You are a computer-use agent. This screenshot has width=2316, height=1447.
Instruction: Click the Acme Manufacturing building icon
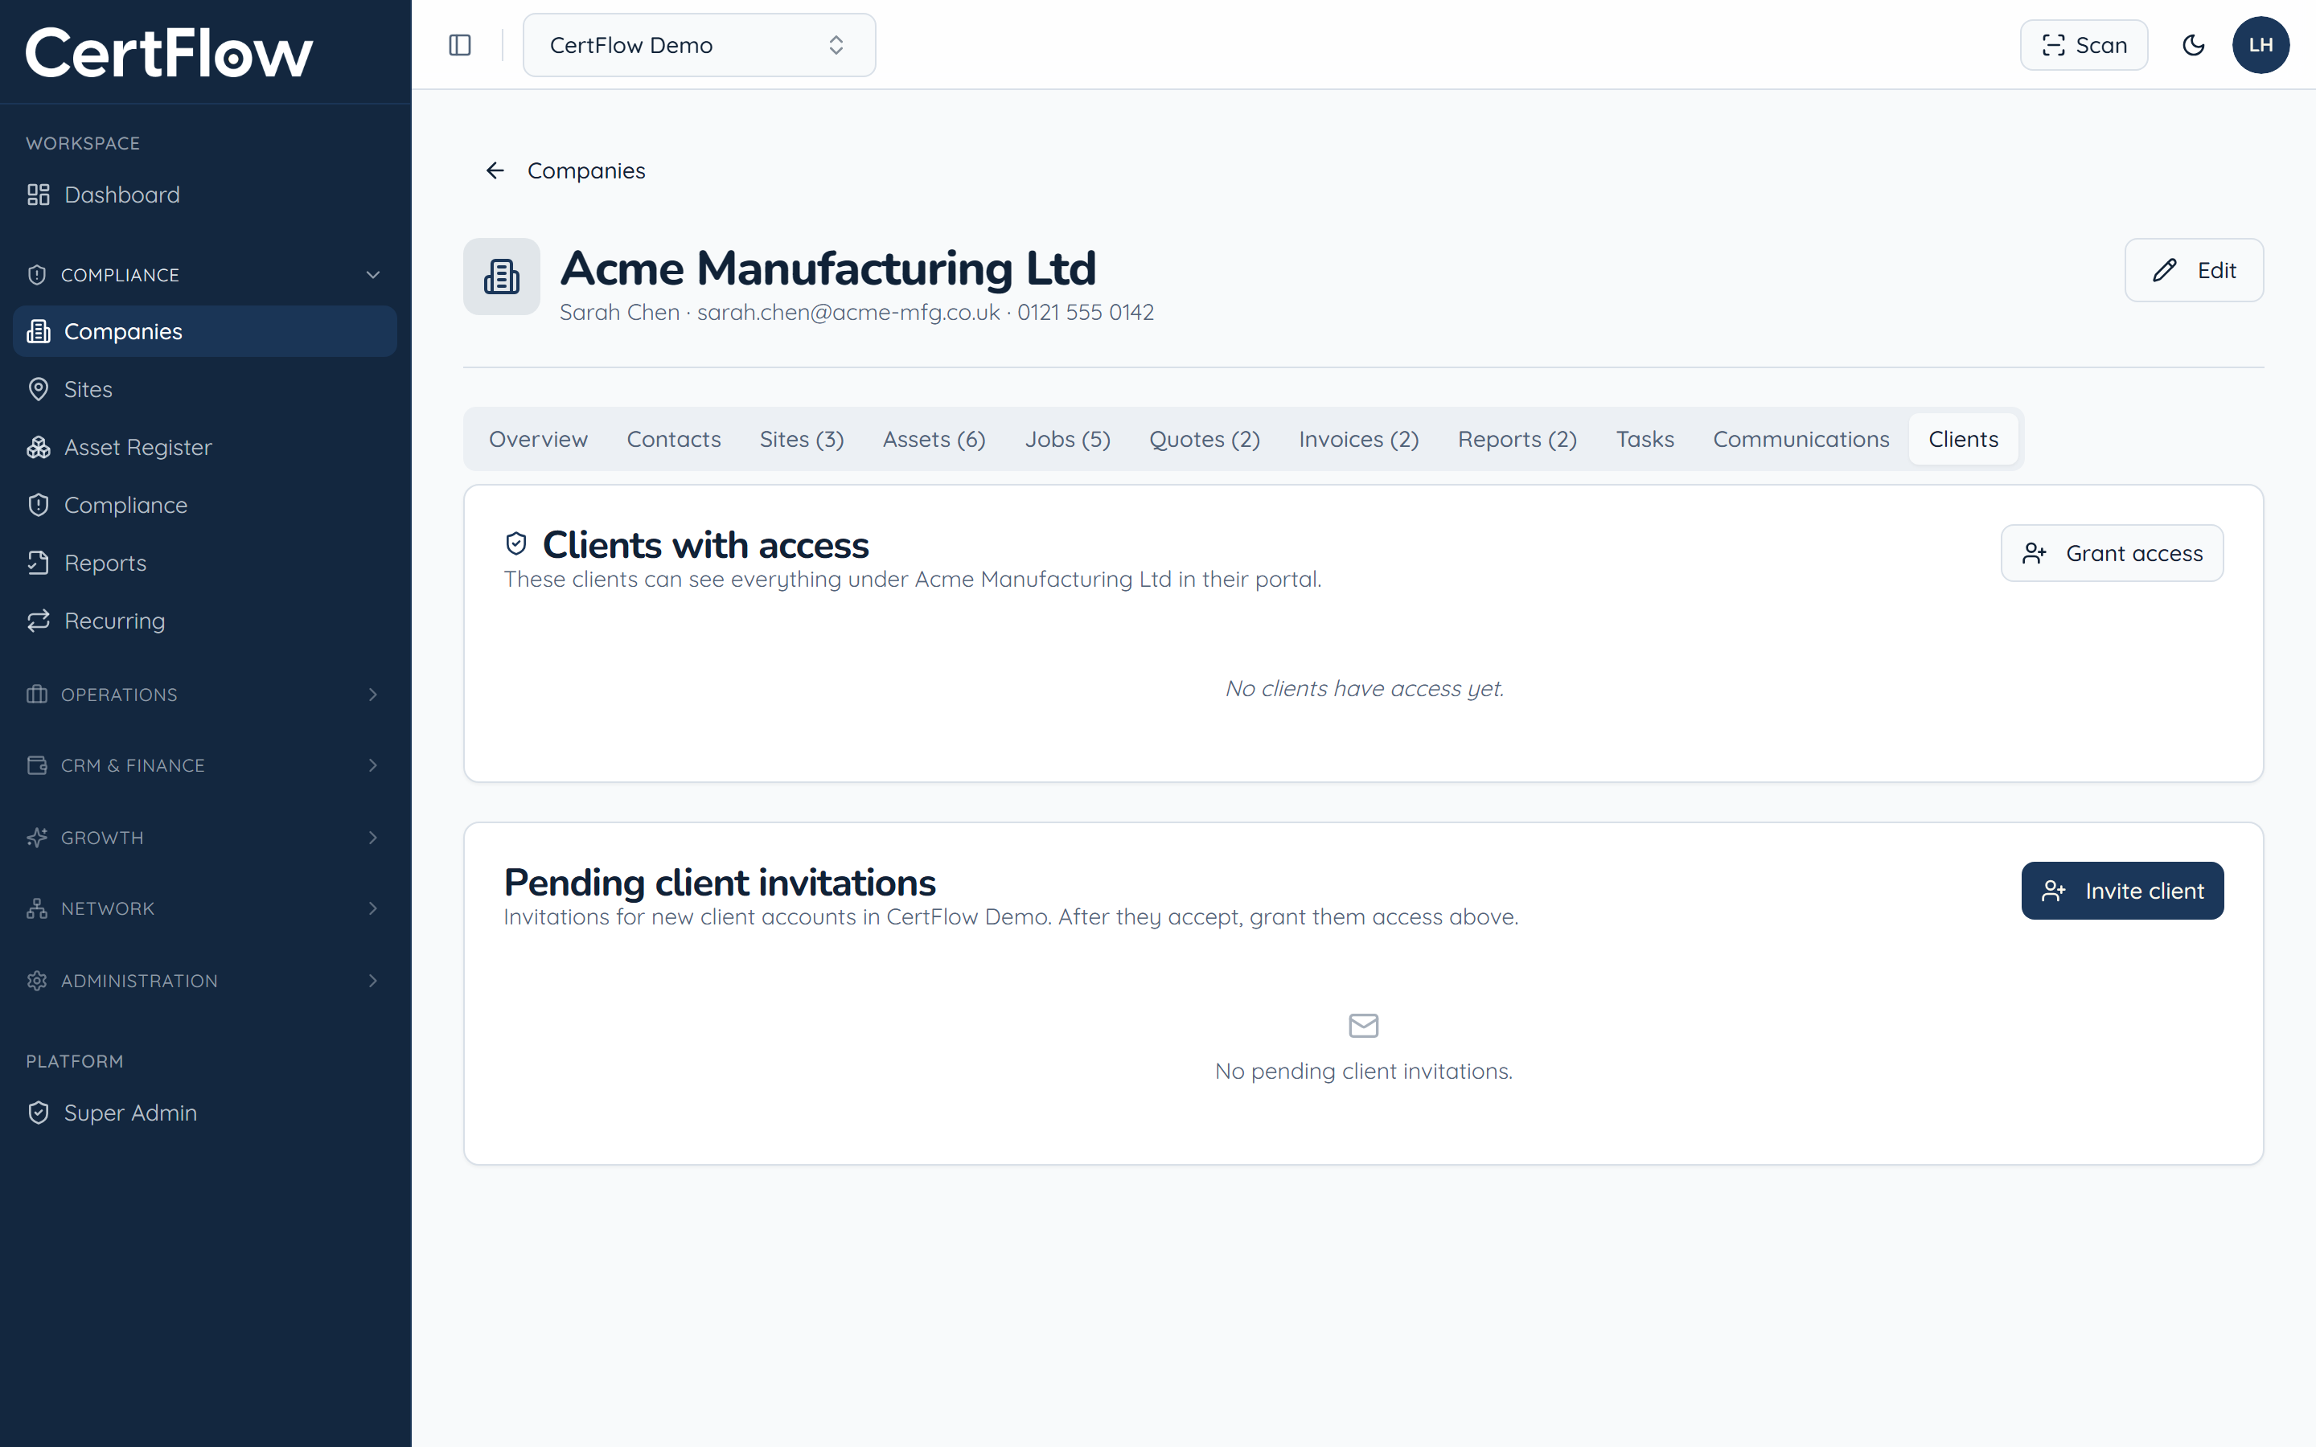[x=502, y=277]
